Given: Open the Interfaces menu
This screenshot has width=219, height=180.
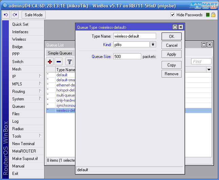Looking at the screenshot, I should tap(26, 32).
